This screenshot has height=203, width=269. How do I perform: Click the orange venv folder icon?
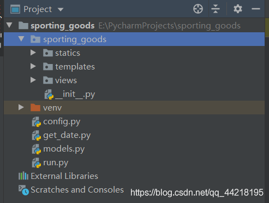[x=35, y=107]
